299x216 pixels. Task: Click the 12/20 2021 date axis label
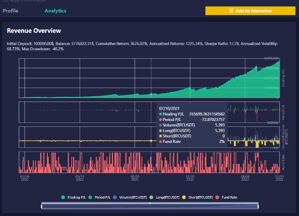coord(190,178)
